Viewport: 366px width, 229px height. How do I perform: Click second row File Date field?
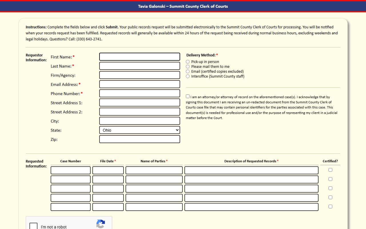point(108,179)
